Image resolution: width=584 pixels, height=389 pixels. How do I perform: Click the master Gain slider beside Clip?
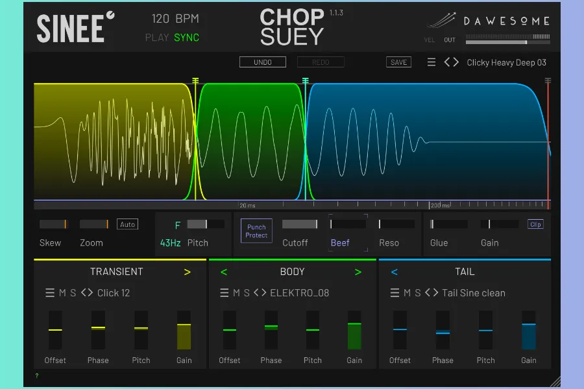(x=500, y=224)
